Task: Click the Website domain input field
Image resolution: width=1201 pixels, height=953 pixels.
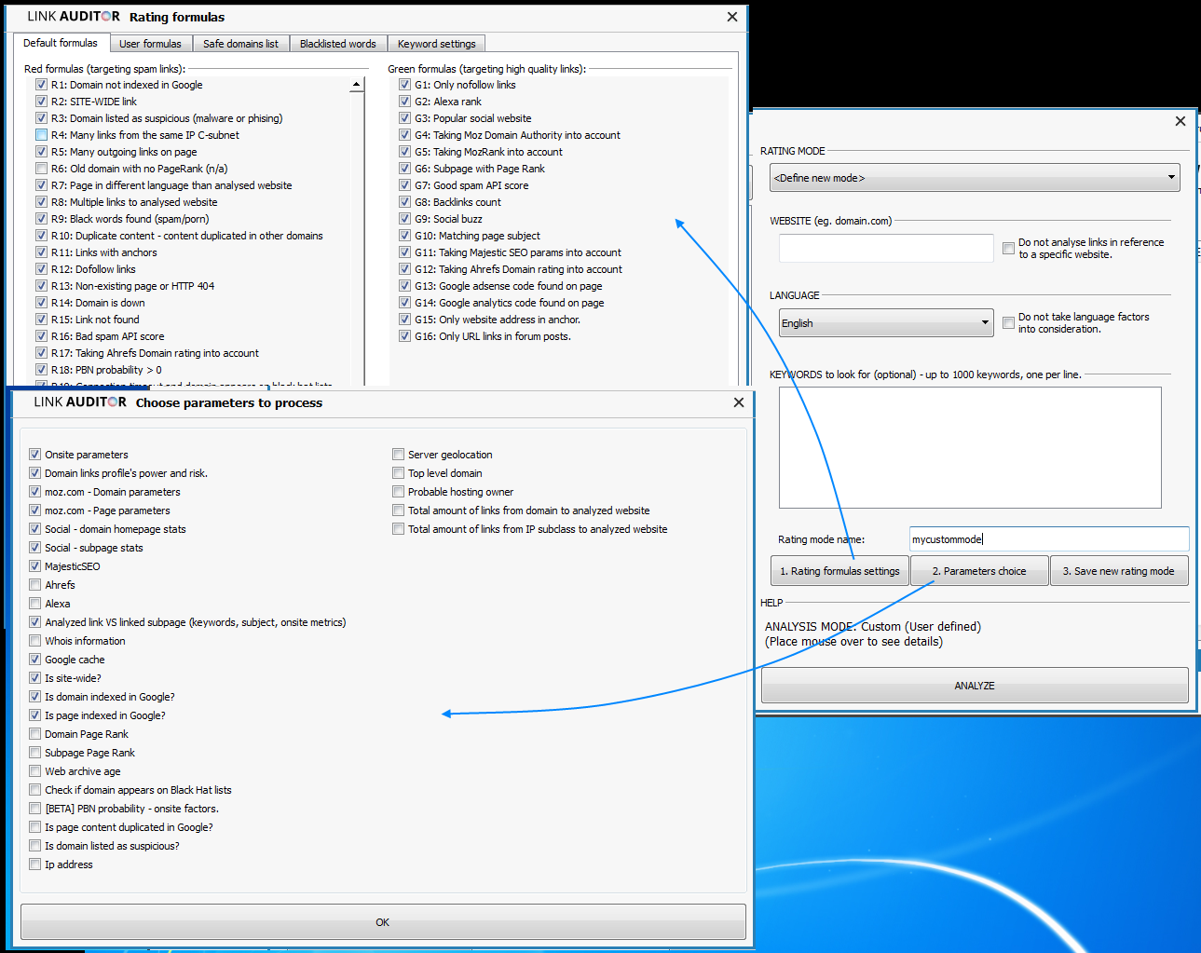Action: pos(886,249)
